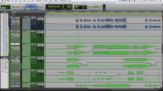Record-enable the Gtr 4 track

12,85
